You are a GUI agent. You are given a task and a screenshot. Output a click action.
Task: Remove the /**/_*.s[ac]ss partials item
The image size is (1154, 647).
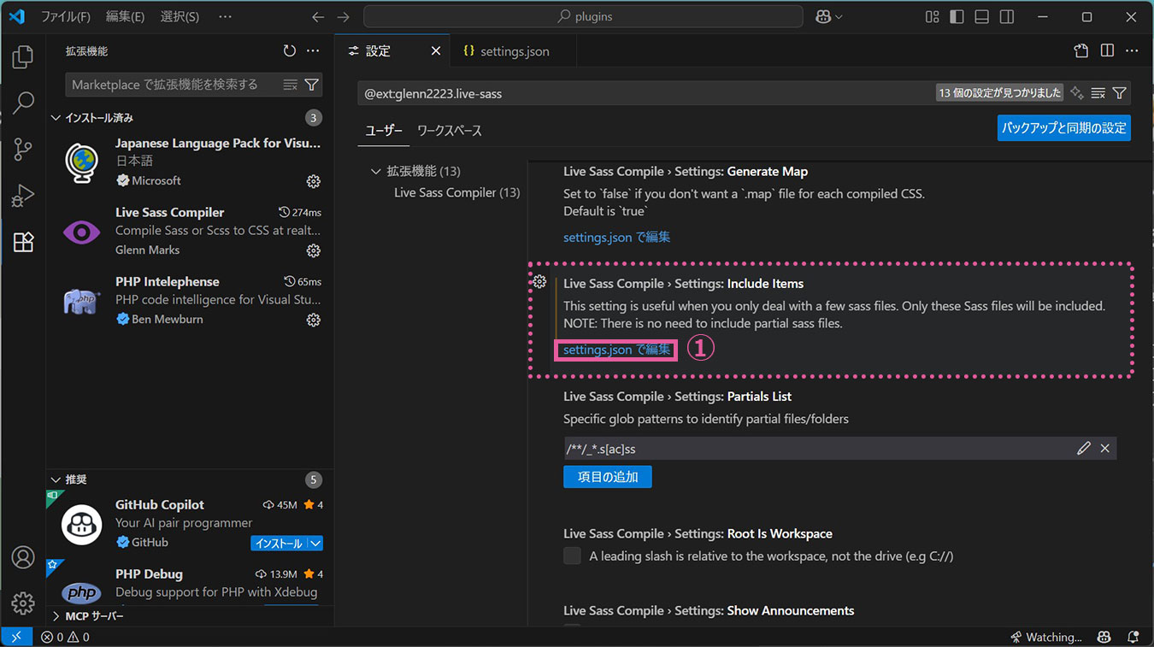pyautogui.click(x=1105, y=449)
